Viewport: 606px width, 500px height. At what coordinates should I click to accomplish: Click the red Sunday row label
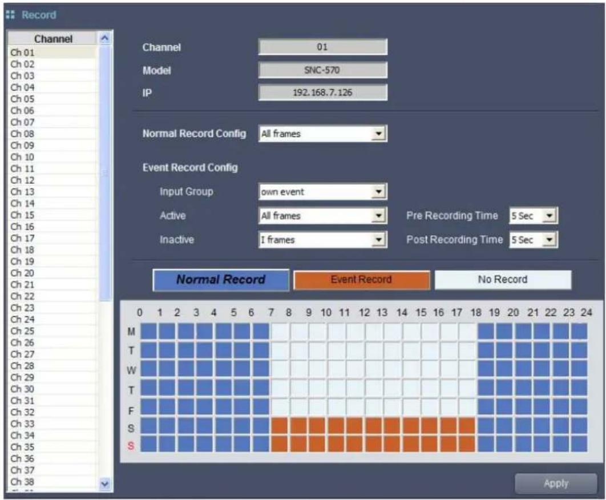coord(131,446)
